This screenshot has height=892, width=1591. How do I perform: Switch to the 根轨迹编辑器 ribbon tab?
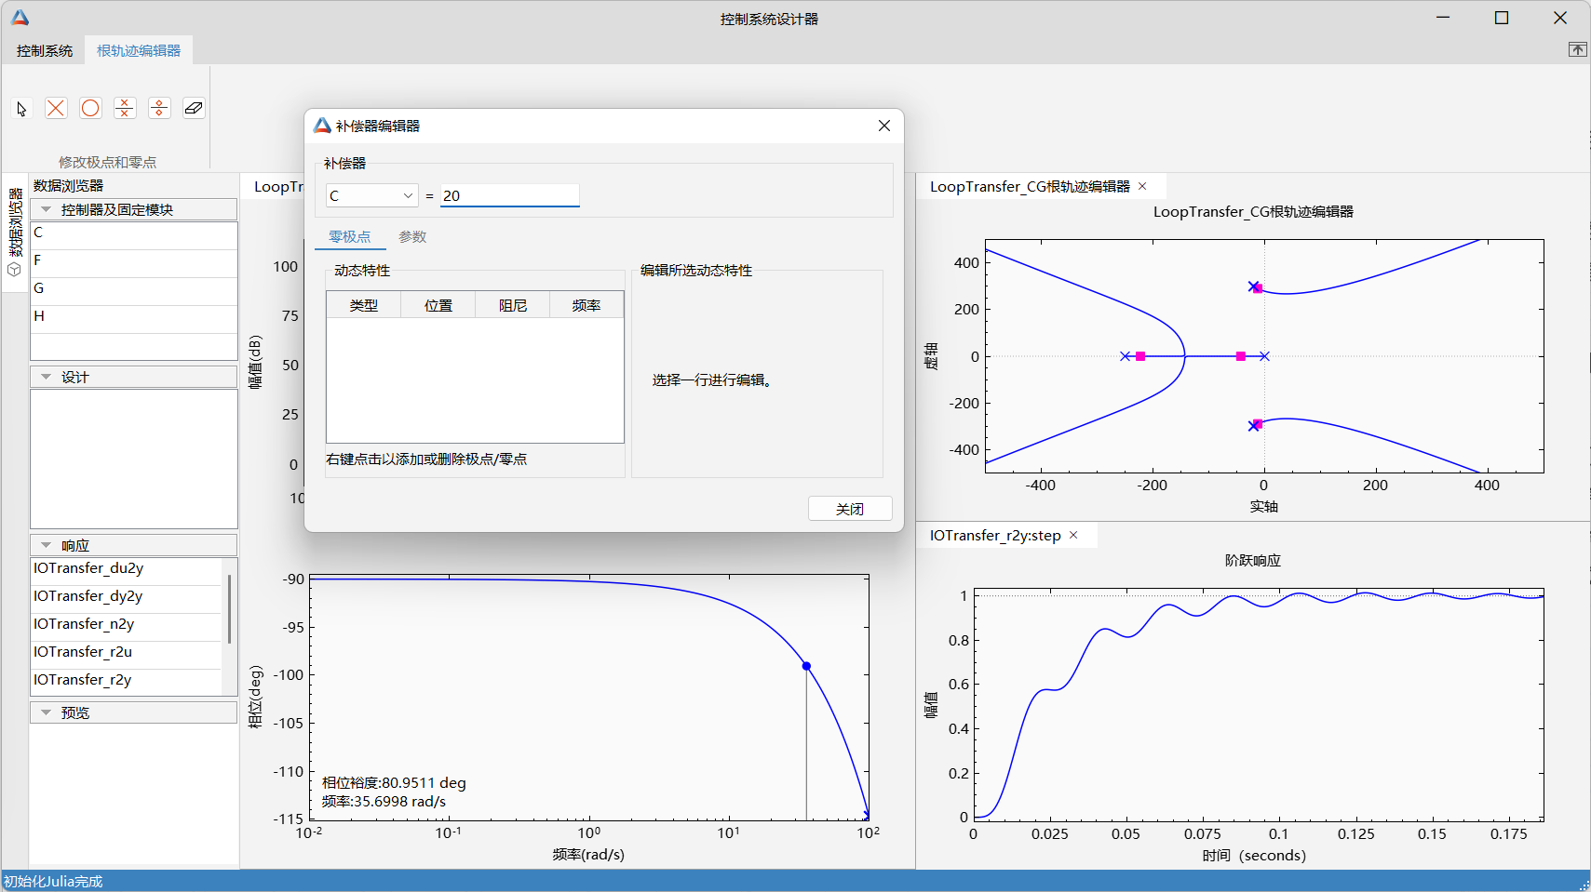(139, 50)
